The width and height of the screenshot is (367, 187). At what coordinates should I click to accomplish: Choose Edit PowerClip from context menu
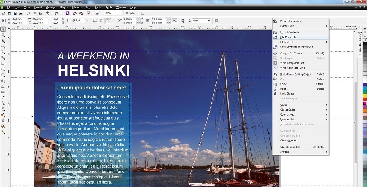pyautogui.click(x=300, y=37)
